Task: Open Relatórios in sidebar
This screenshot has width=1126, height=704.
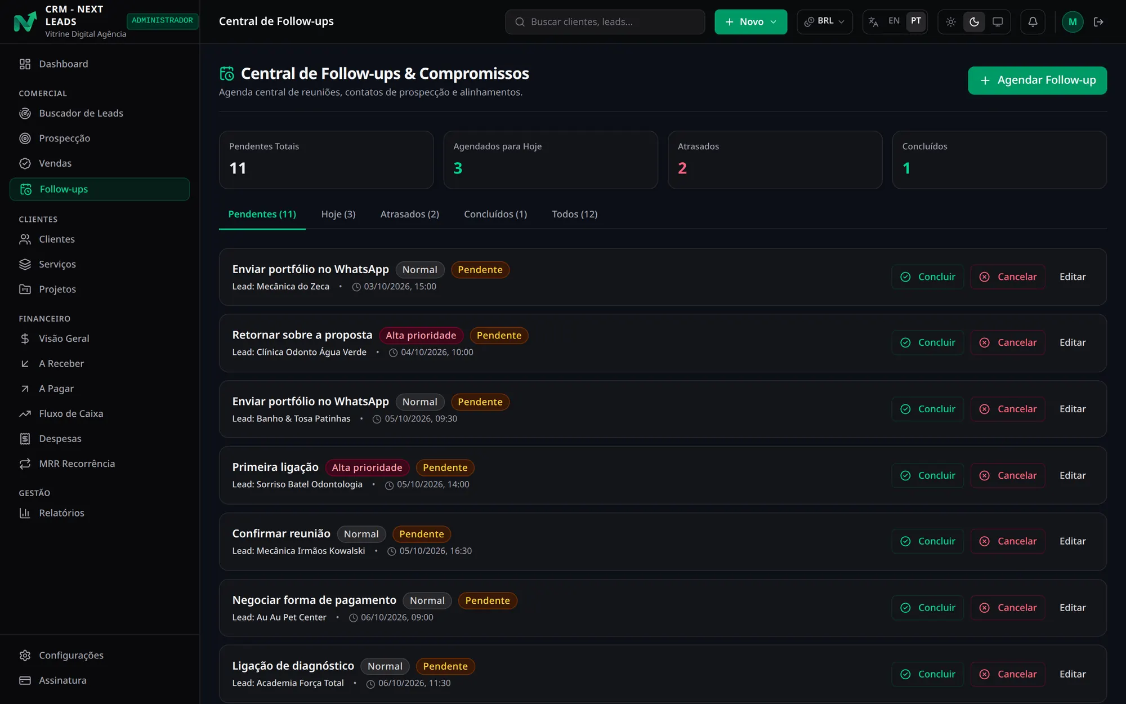Action: point(100,513)
